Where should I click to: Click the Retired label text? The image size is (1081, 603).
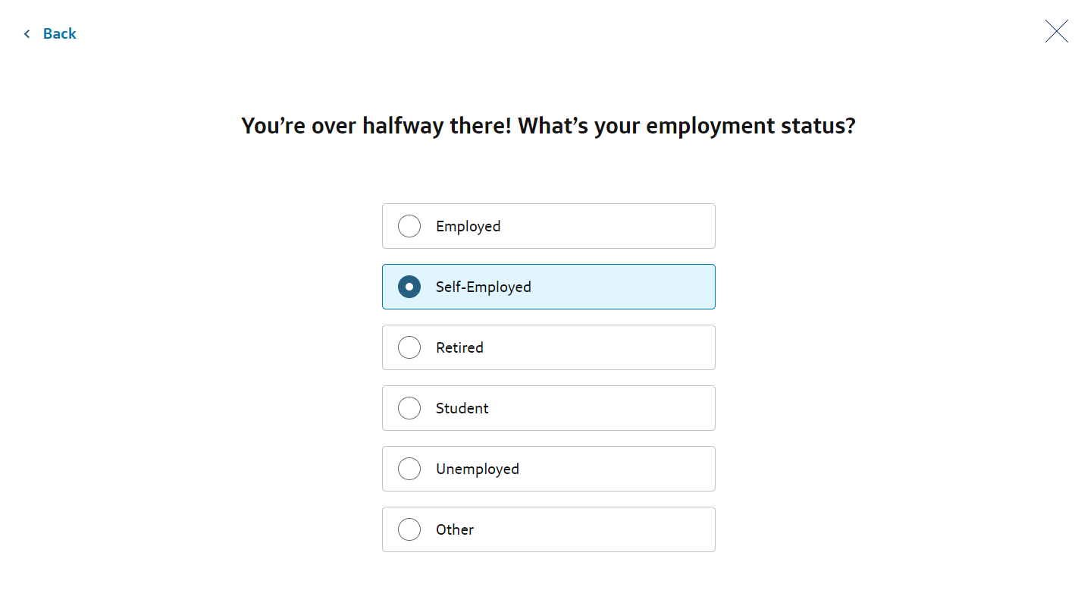click(459, 347)
